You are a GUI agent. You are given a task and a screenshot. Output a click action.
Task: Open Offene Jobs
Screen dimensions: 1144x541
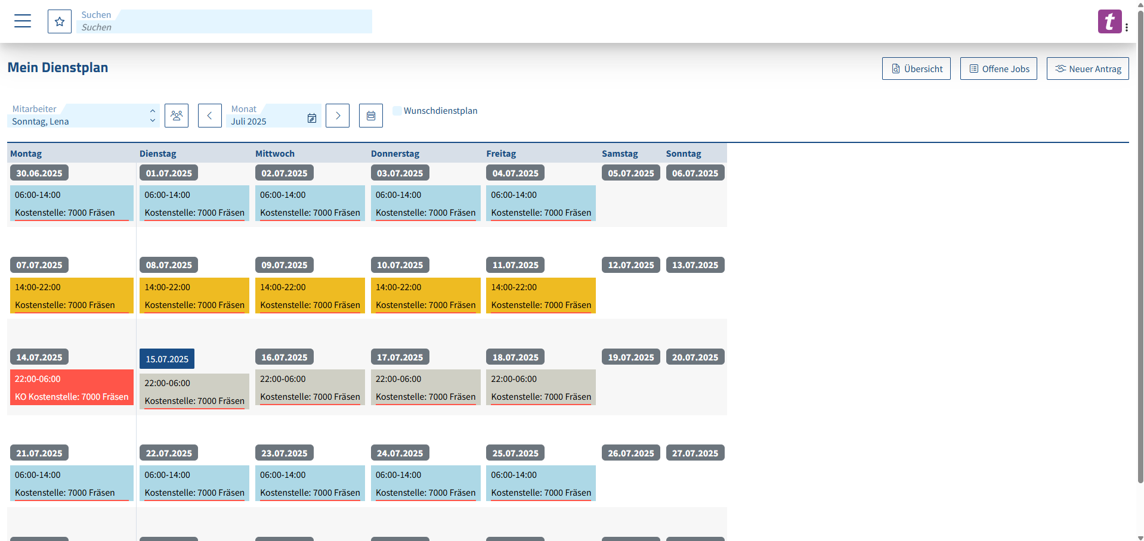tap(998, 69)
